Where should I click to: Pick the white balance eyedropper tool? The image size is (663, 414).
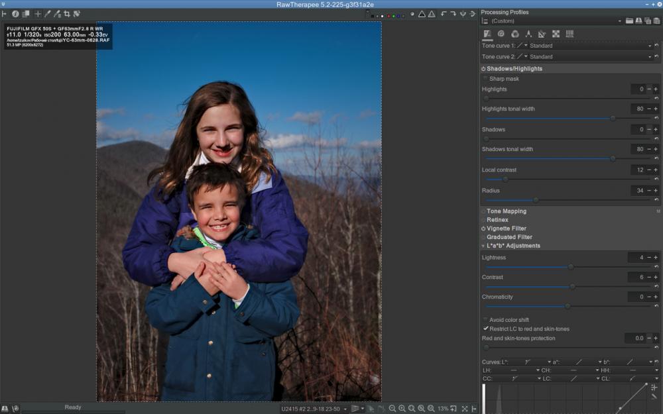(47, 14)
